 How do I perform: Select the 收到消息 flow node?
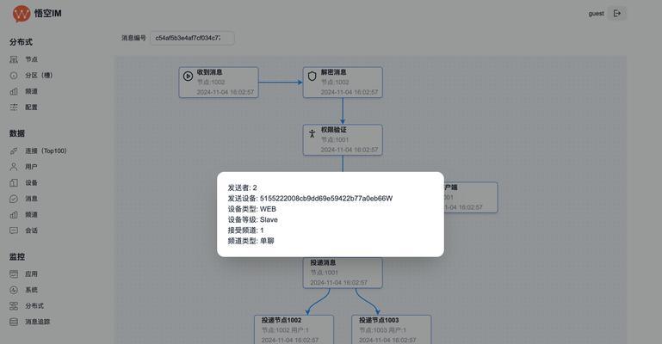click(219, 83)
